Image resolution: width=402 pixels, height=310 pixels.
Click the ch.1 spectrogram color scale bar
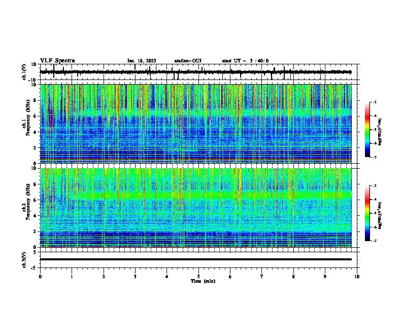[x=367, y=130]
